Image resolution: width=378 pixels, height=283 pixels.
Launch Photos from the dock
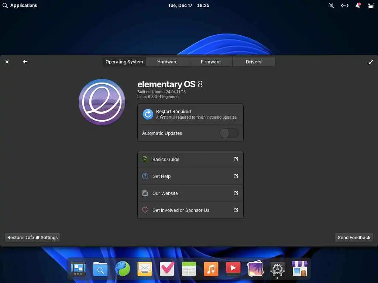(x=255, y=268)
